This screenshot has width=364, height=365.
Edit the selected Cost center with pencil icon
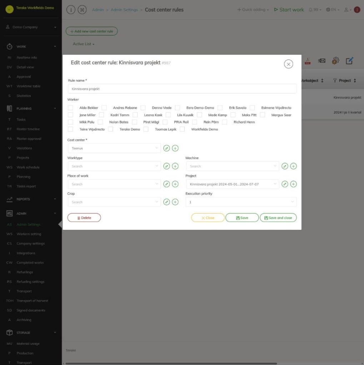tap(166, 148)
